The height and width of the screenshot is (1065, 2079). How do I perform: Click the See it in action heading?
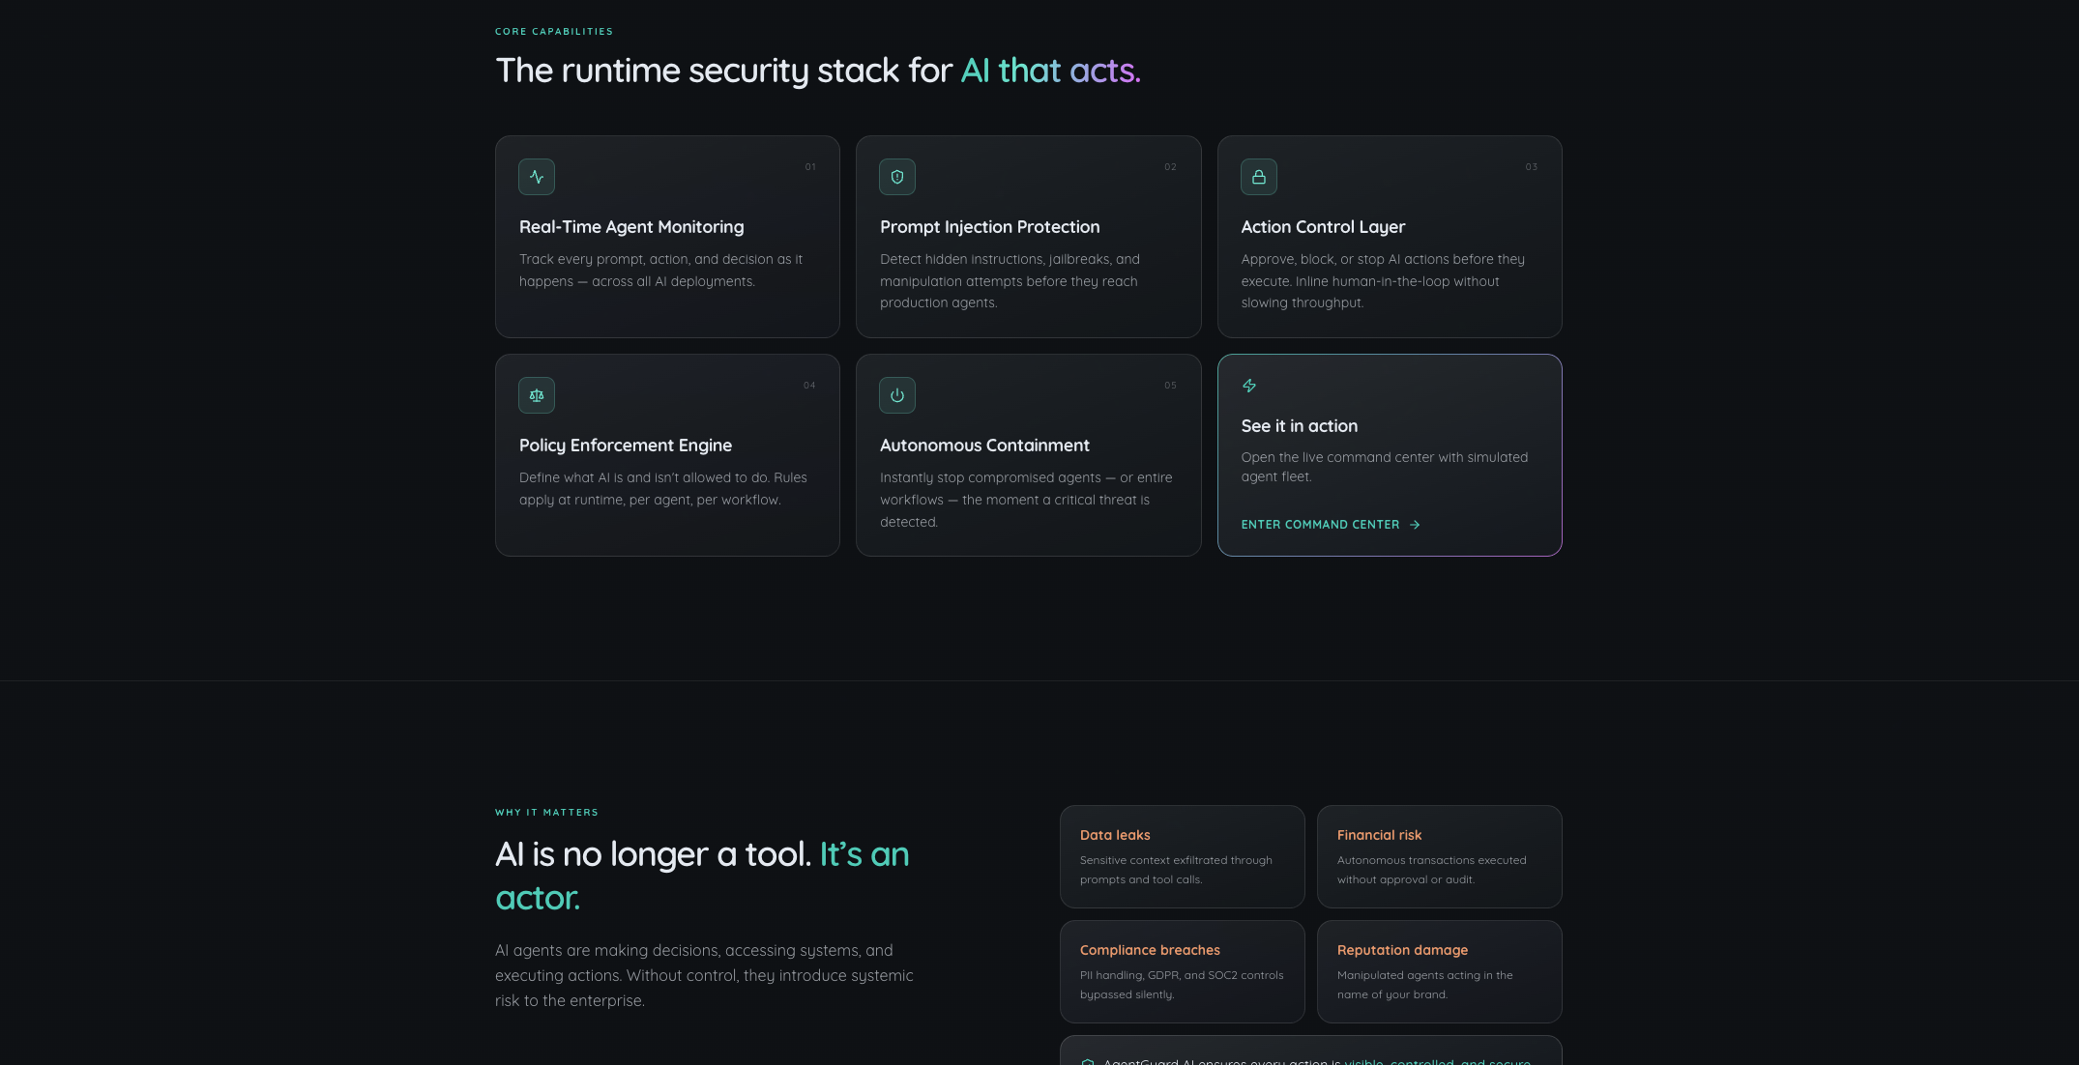(x=1300, y=426)
